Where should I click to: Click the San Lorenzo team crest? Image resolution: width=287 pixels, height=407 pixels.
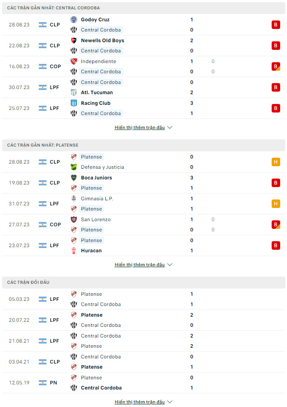74,219
